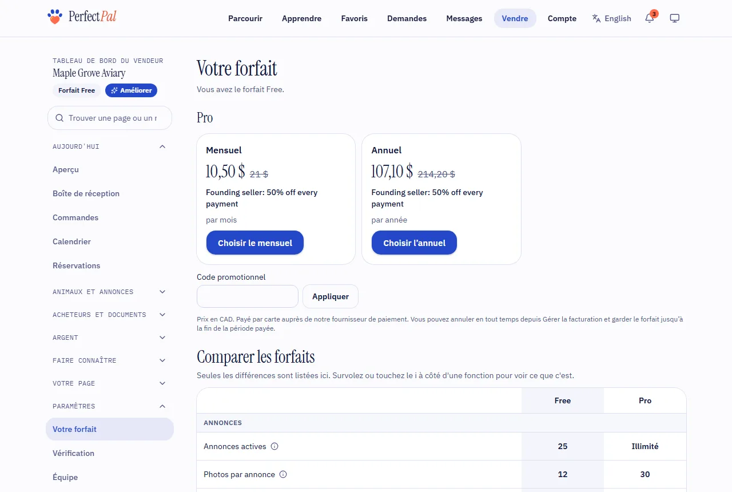Screen dimensions: 732x492
Task: Focus the sidebar page search field
Action: pos(110,118)
